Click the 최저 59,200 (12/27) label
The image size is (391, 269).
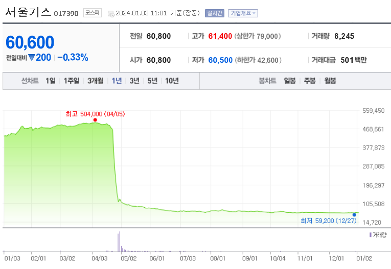coord(329,221)
